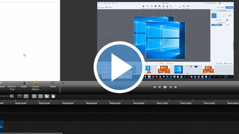This screenshot has width=239, height=134.
Task: Click the scissors cut icon
Action: [x=34, y=96]
